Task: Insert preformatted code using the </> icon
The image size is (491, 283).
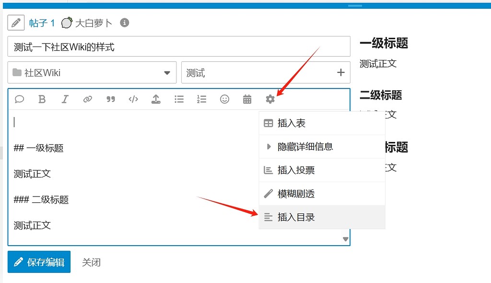Action: [133, 99]
